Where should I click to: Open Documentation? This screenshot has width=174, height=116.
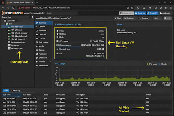pyautogui.click(x=126, y=13)
